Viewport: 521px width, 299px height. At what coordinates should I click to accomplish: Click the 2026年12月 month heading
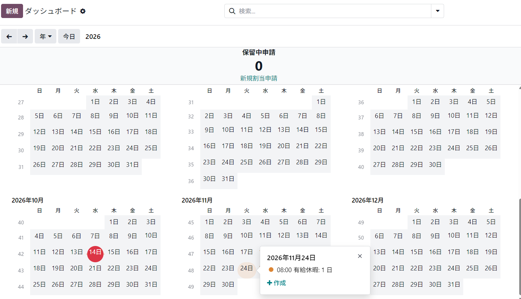[x=368, y=200]
